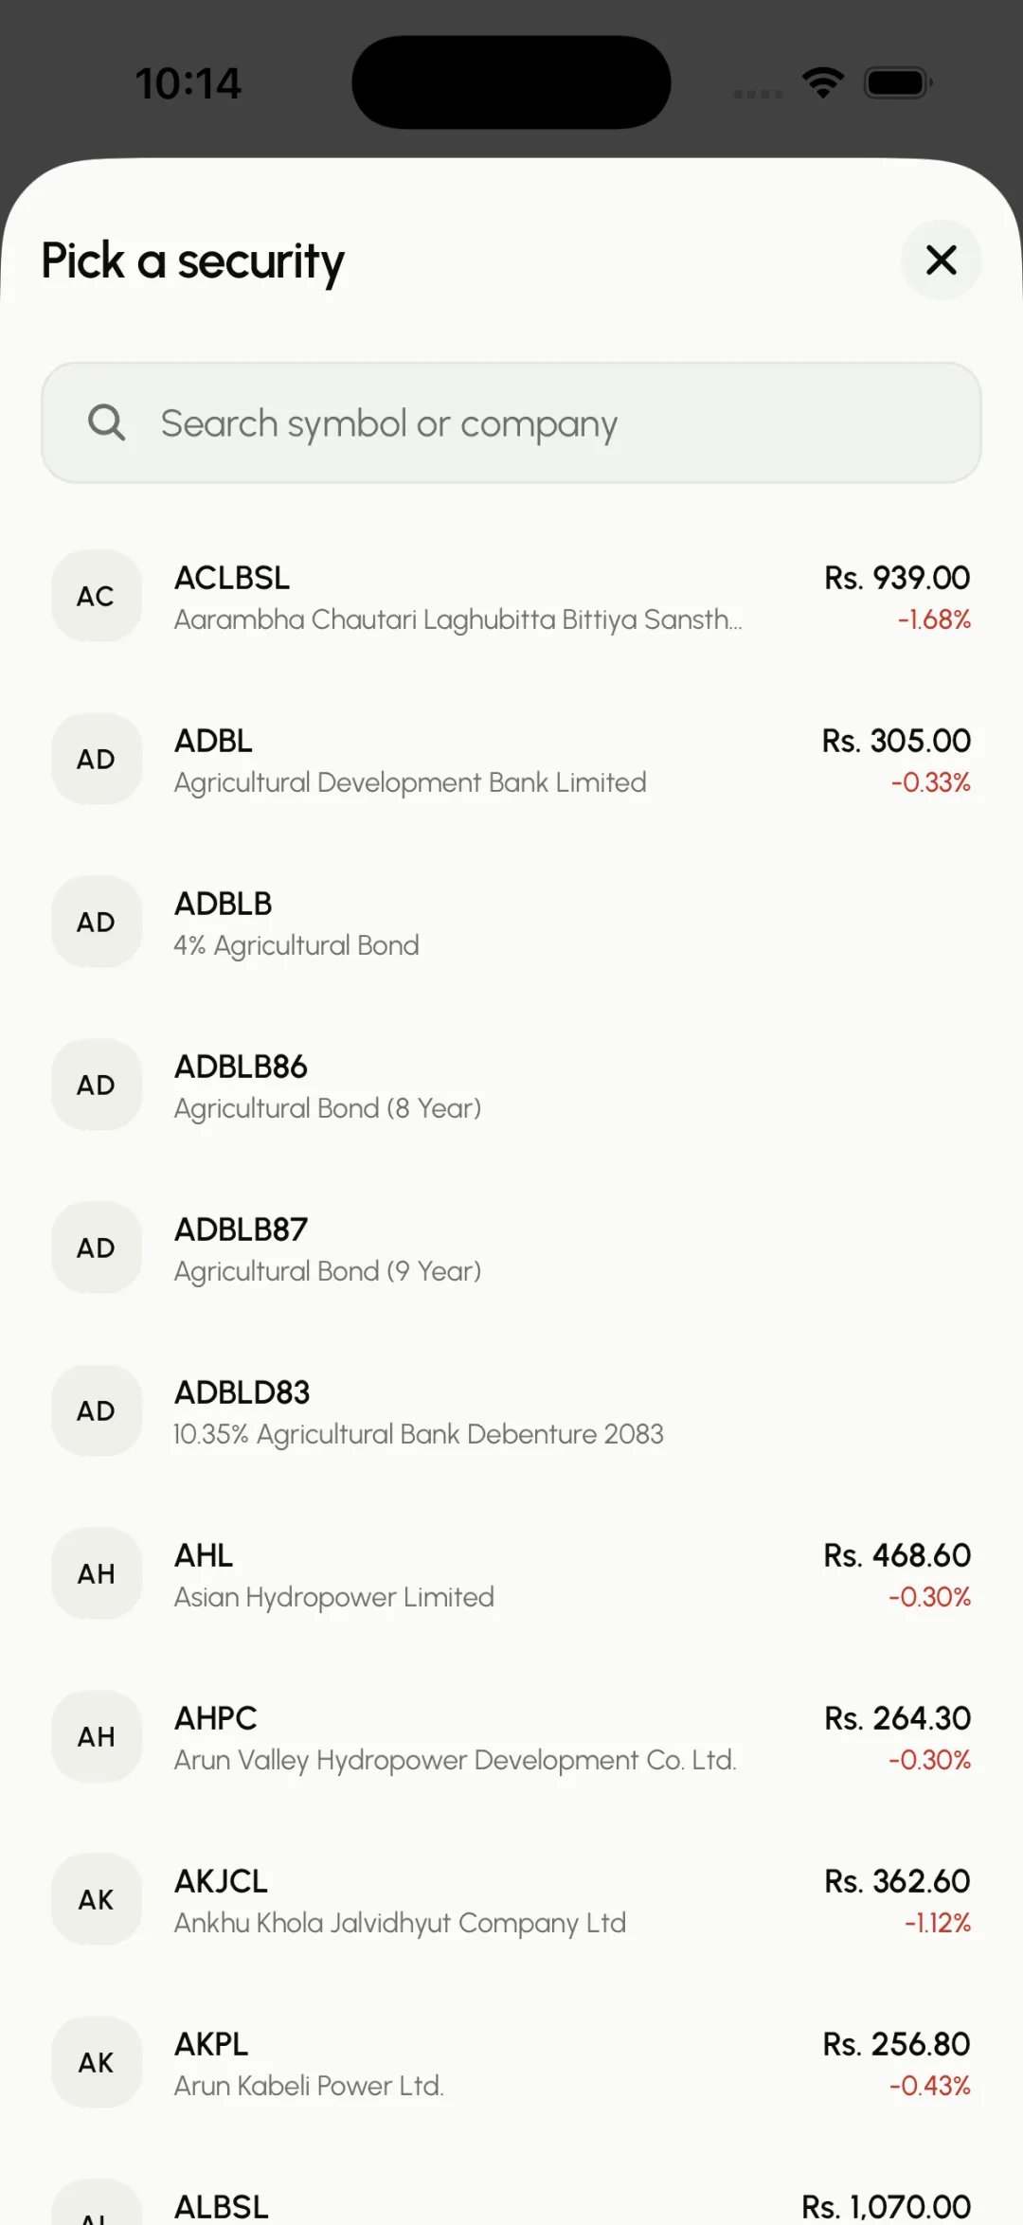Open Arun Kabeli Power Ltd. priced Rs. 256.80
1023x2225 pixels.
[511, 2062]
